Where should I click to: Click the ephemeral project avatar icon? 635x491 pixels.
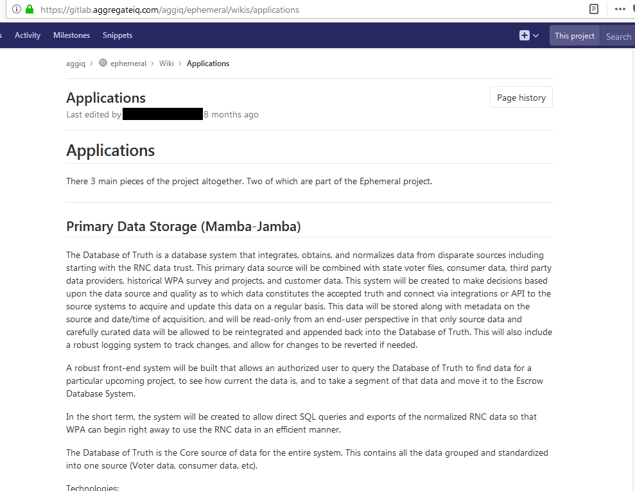[x=103, y=63]
